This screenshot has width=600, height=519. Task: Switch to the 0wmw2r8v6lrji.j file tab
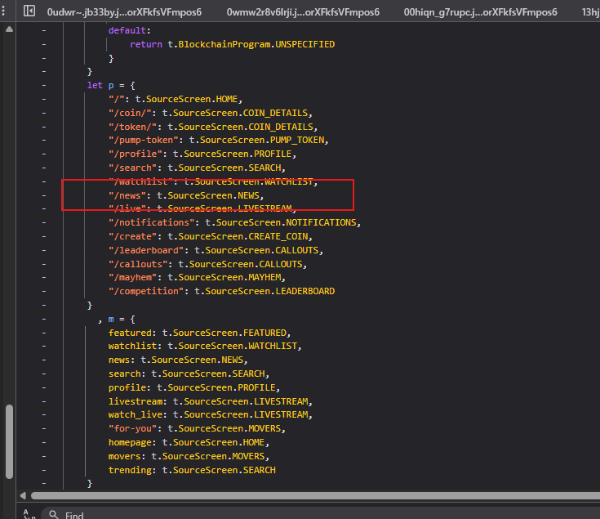pos(303,12)
